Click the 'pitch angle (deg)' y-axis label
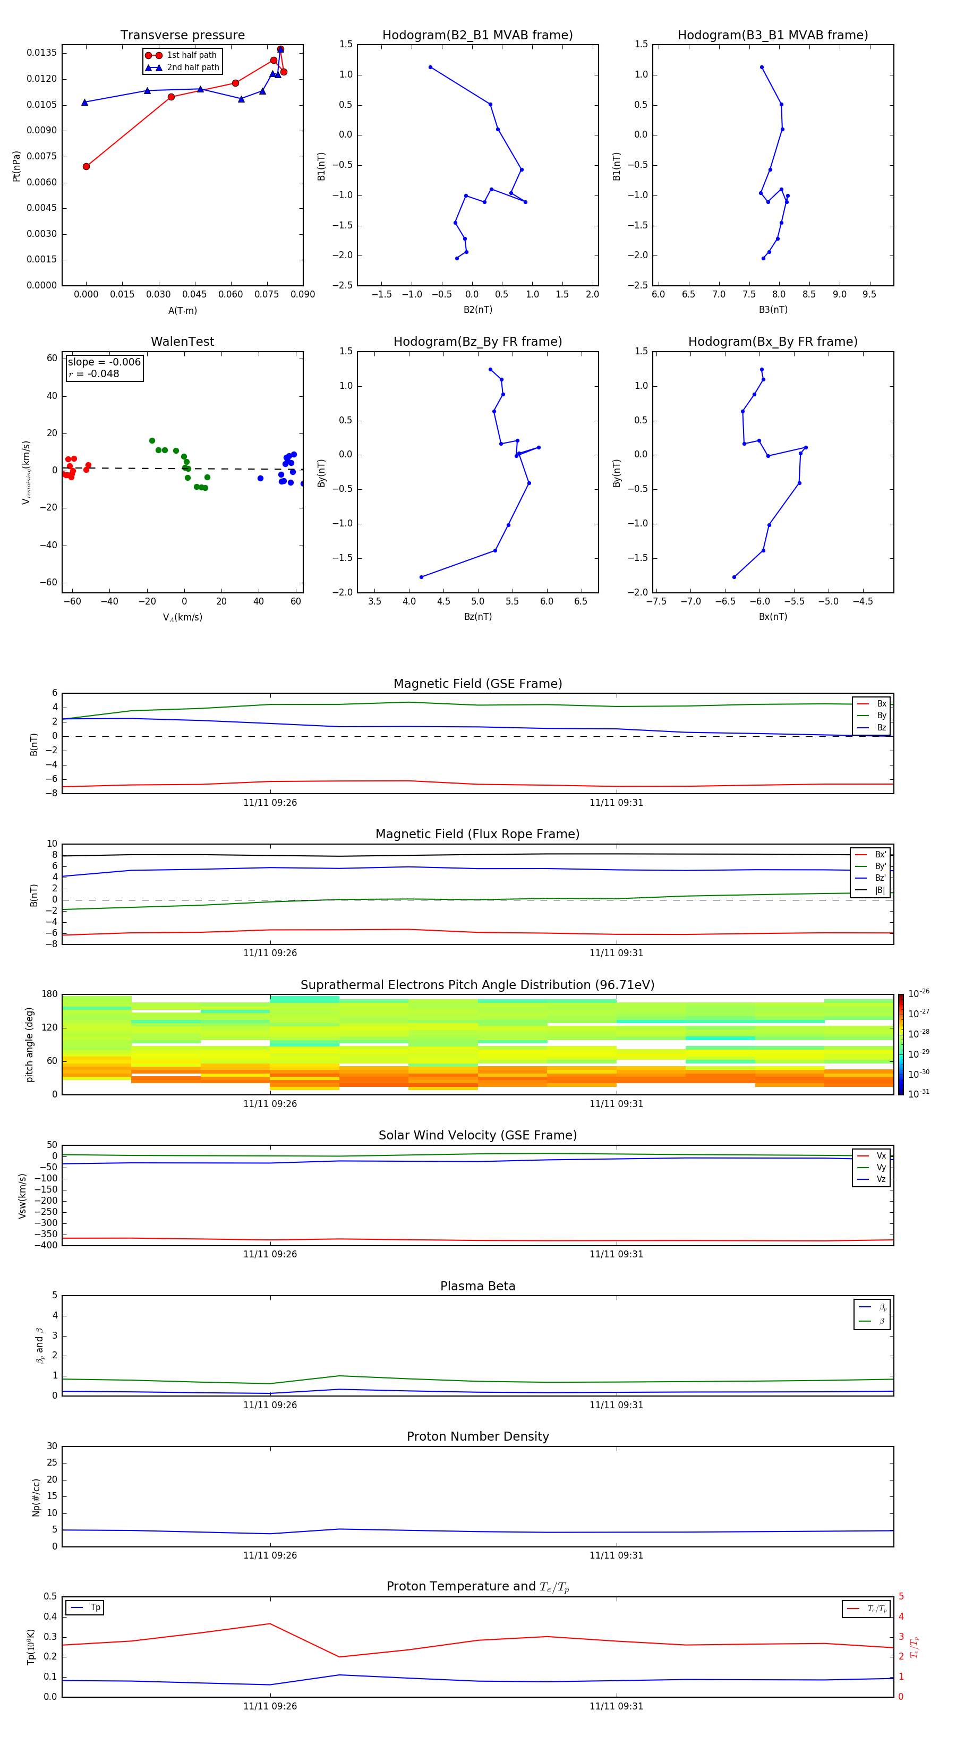Image resolution: width=956 pixels, height=1753 pixels. 29,1044
